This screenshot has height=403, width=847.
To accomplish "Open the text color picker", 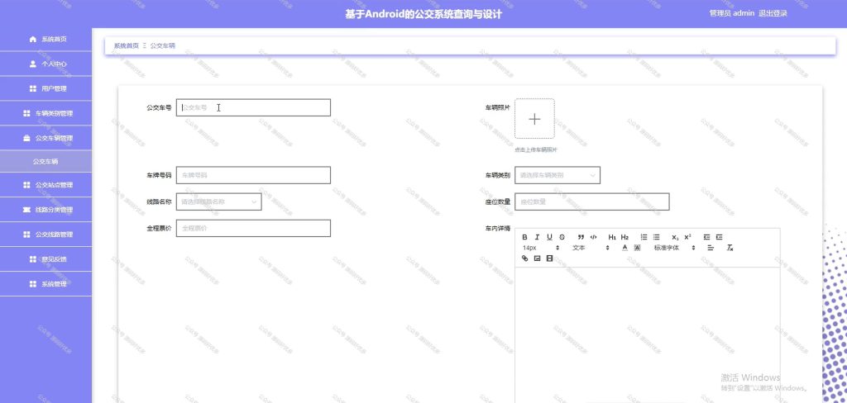I will 624,248.
